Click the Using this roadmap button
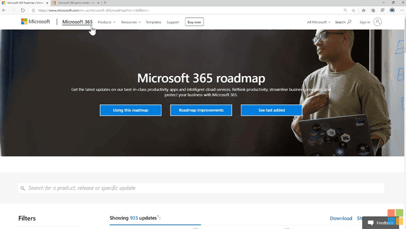Image resolution: width=406 pixels, height=229 pixels. point(130,110)
